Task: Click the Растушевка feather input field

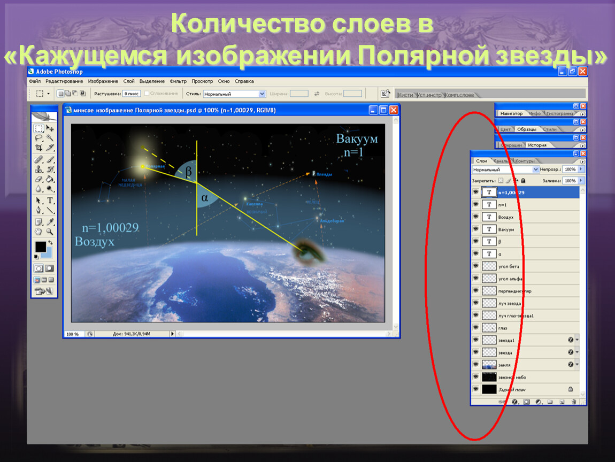Action: [x=132, y=94]
